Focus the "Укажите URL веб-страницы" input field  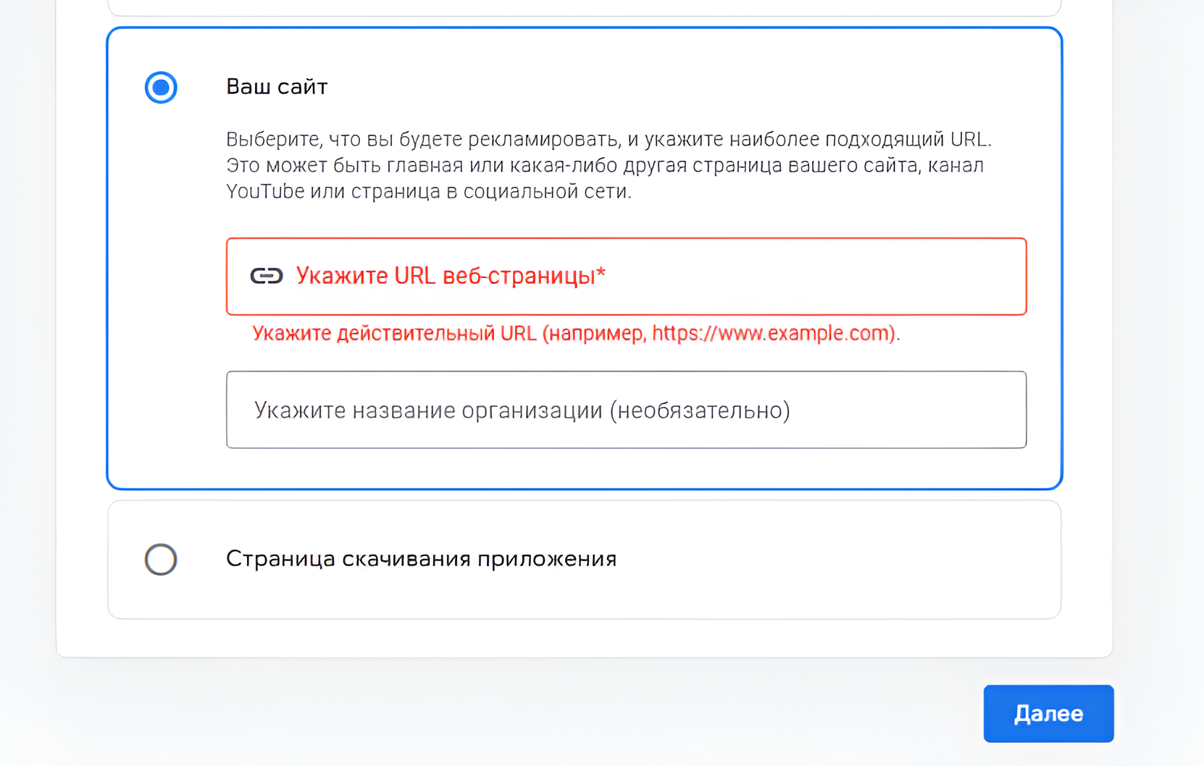pos(627,277)
